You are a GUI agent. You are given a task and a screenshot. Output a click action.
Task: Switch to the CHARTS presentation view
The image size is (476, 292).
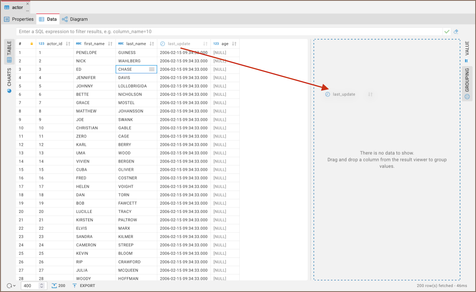[9, 80]
